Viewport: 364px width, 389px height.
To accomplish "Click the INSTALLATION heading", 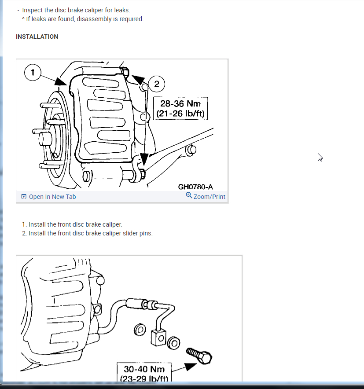I will pos(37,37).
